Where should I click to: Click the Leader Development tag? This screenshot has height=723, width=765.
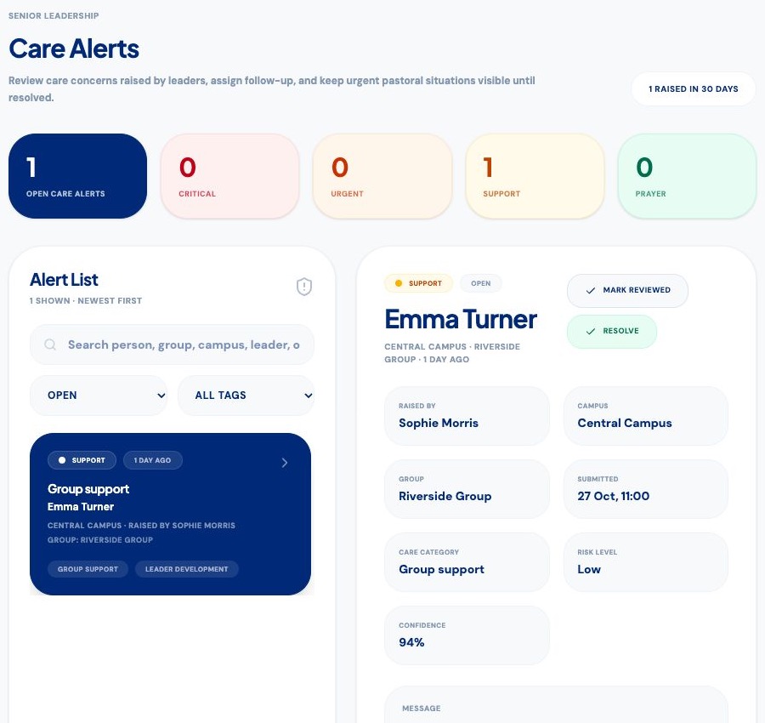click(x=186, y=569)
